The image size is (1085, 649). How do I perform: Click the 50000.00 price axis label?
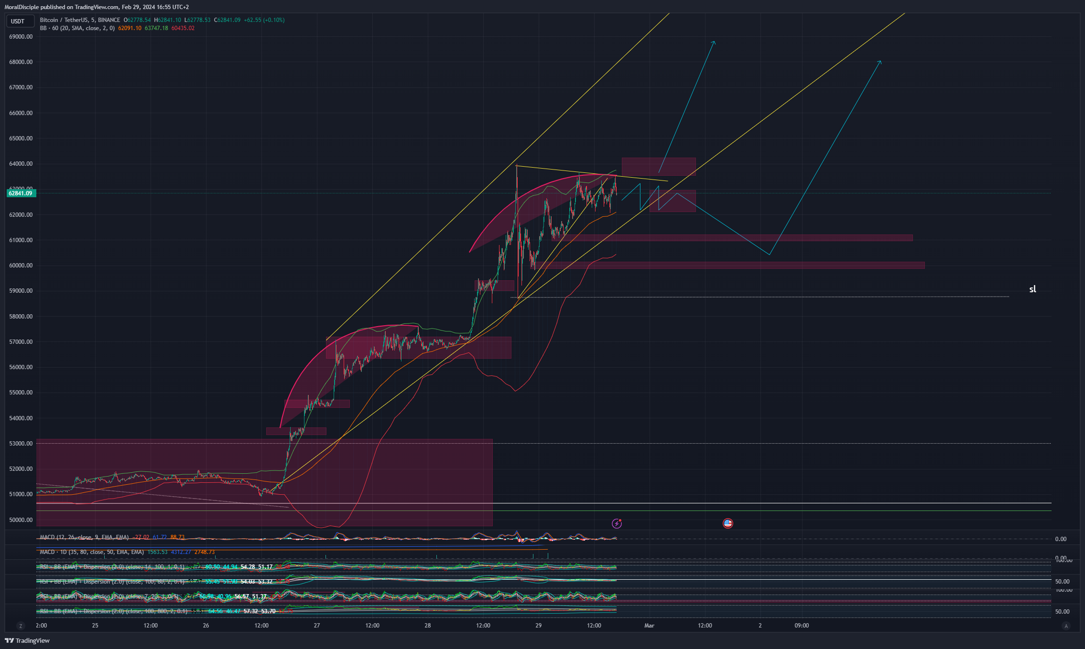coord(21,520)
